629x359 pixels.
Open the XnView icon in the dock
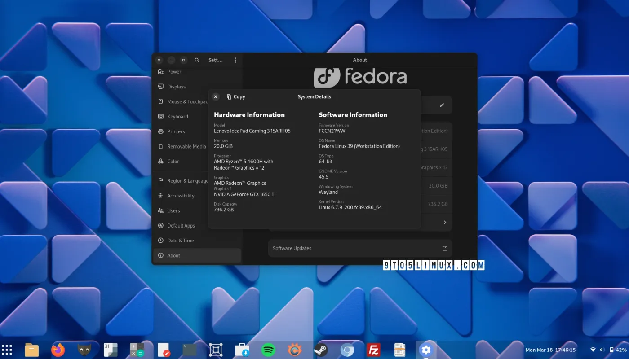click(294, 350)
